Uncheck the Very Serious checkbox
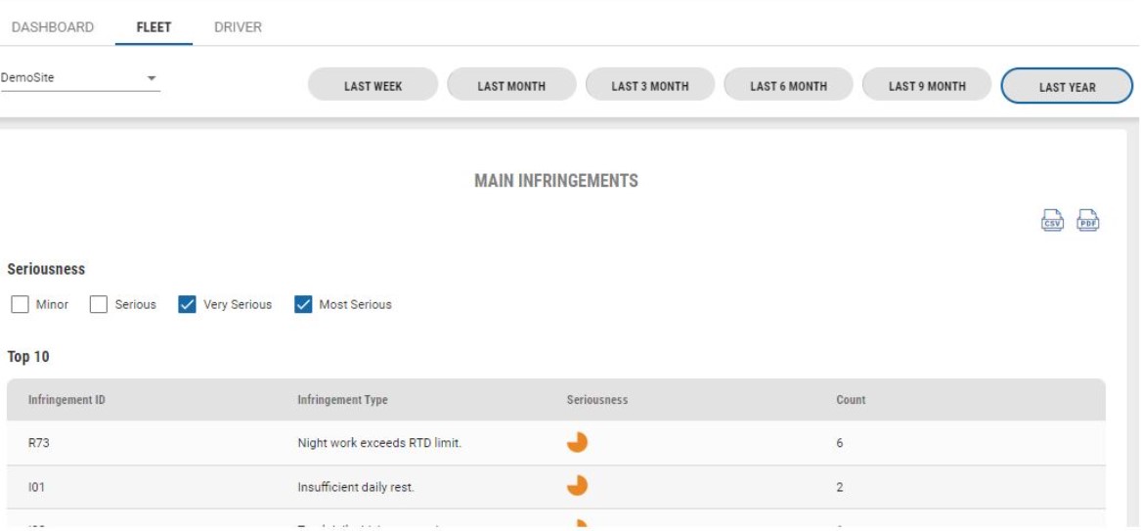This screenshot has height=531, width=1141. coord(187,305)
